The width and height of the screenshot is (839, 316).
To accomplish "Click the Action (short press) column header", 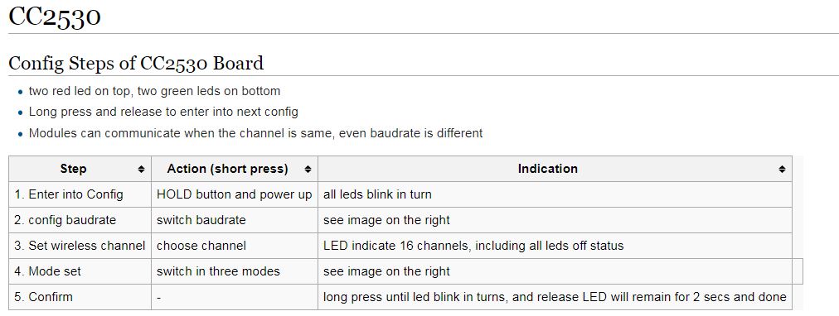I will tap(235, 169).
